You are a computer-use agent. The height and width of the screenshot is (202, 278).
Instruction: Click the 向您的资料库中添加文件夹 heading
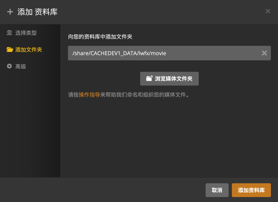click(100, 37)
